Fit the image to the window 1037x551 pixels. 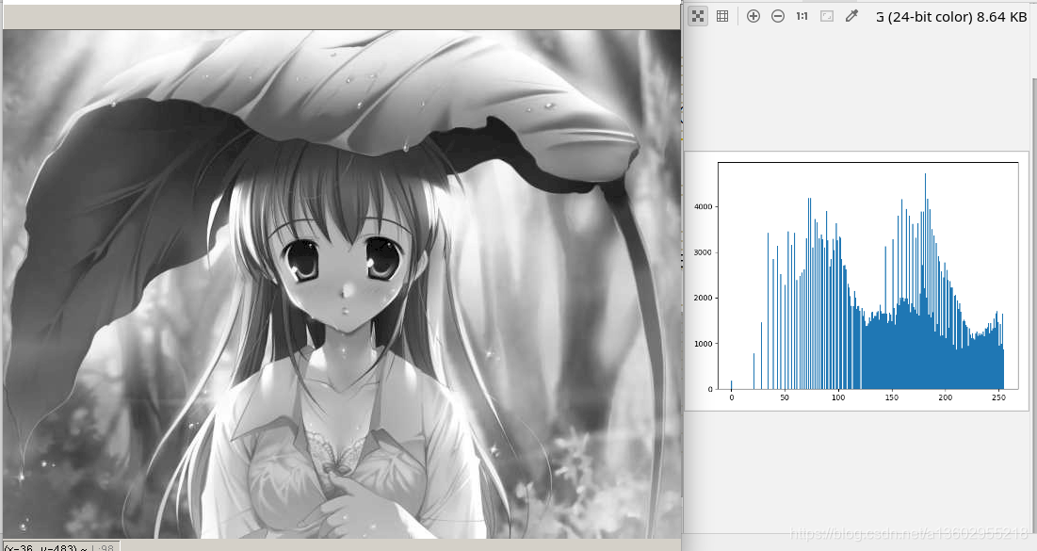[x=827, y=17]
